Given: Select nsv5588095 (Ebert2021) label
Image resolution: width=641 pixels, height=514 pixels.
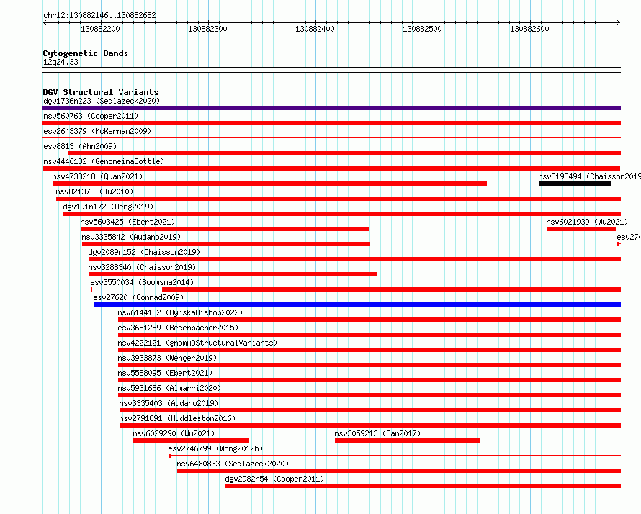Looking at the screenshot, I should tap(165, 373).
